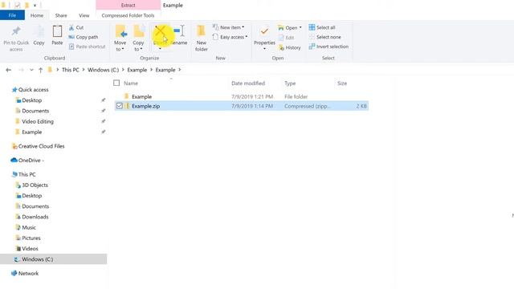Open Compressed Folder Tools tab
The width and height of the screenshot is (514, 289).
pos(128,15)
